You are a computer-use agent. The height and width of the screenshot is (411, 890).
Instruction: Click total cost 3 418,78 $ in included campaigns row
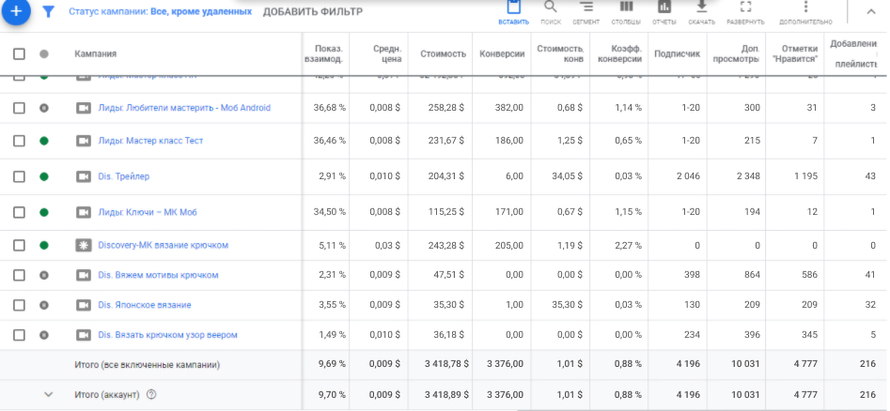click(446, 364)
